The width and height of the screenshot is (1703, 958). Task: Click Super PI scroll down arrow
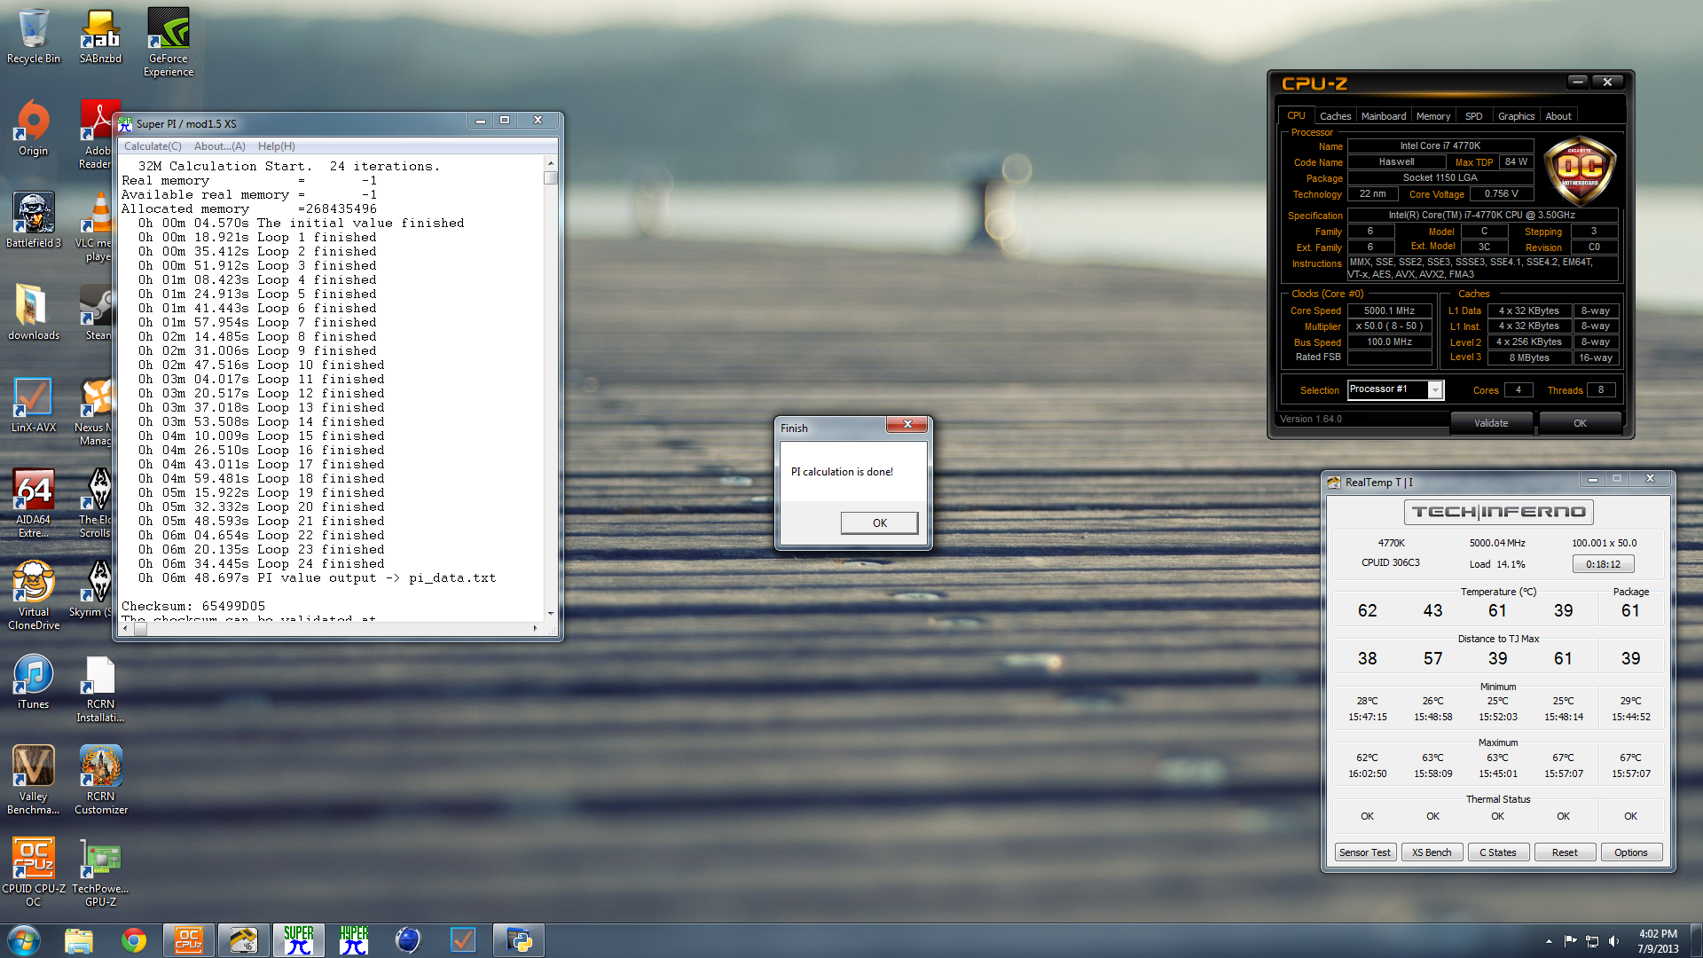coord(551,613)
